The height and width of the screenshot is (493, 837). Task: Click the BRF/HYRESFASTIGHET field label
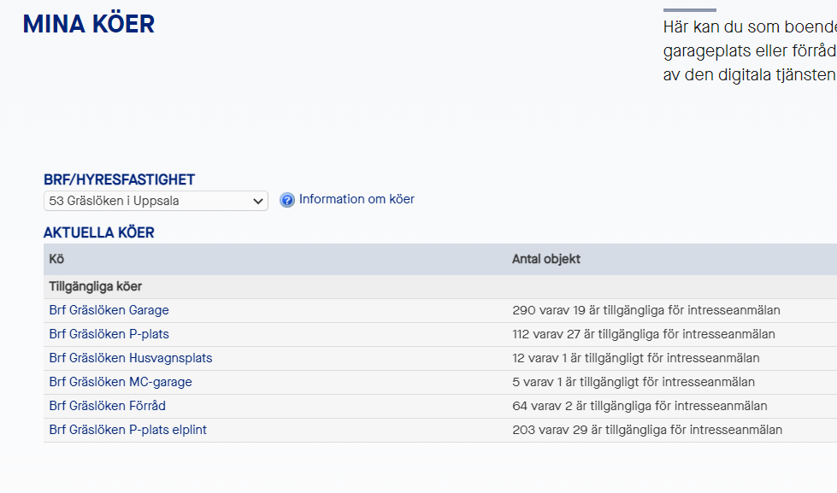click(119, 179)
